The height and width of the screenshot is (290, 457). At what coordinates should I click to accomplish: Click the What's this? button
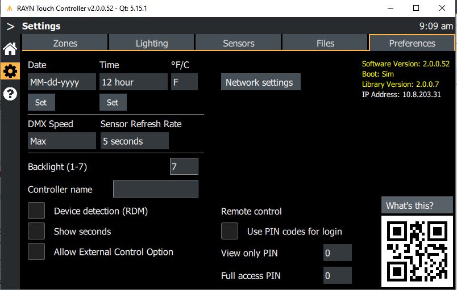pyautogui.click(x=417, y=205)
